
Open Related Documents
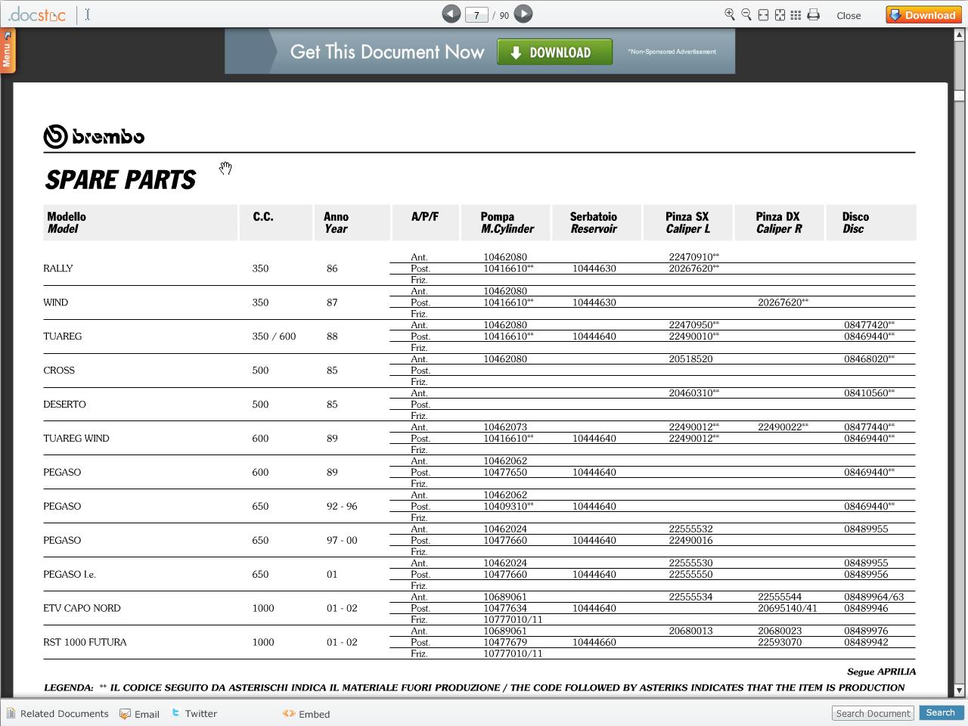57,713
